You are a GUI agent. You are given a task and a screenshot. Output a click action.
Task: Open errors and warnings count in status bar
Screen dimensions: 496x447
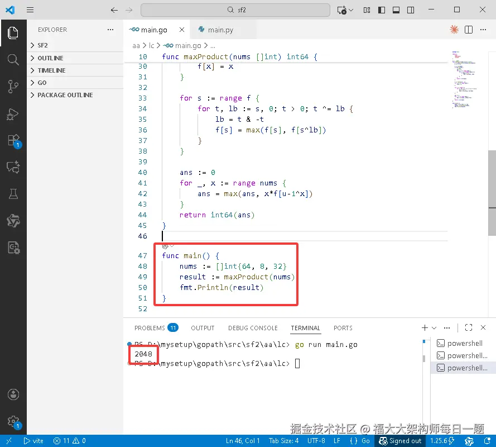70,441
